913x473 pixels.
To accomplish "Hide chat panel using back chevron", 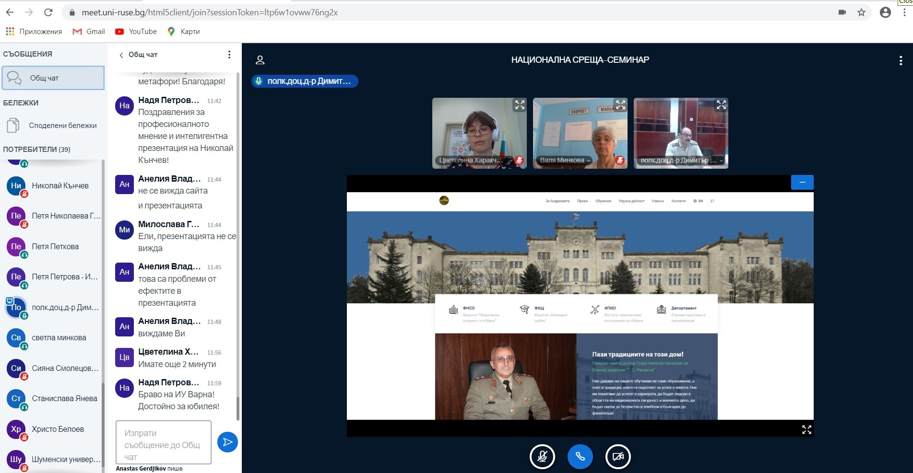I will [121, 55].
